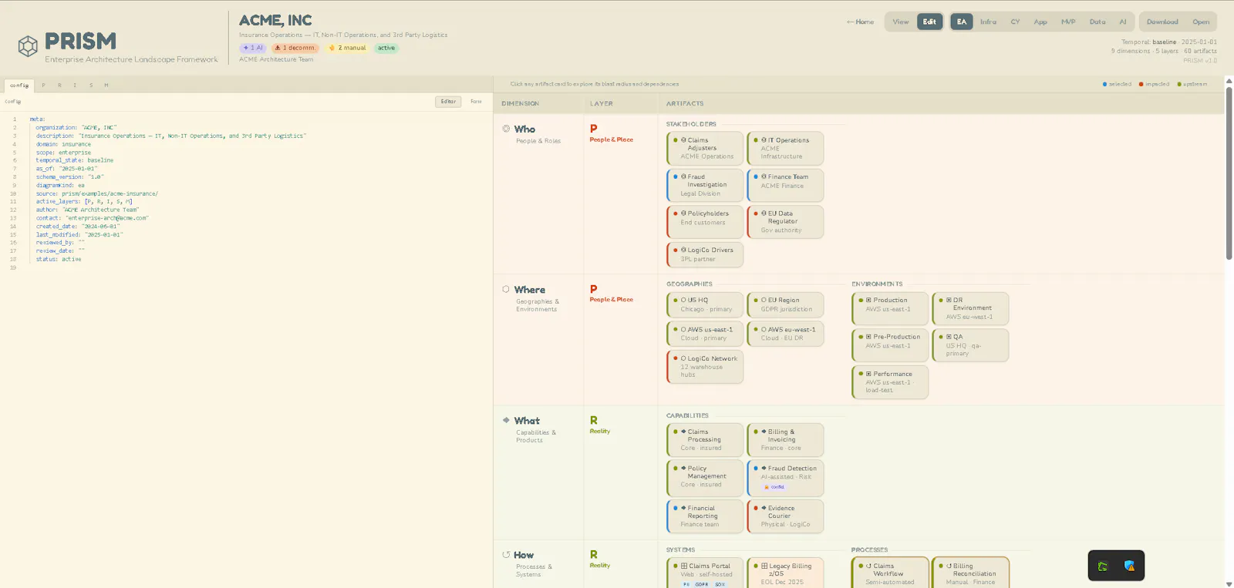Click the green upstream legend dot
Viewport: 1234px width, 588px height.
point(1179,84)
